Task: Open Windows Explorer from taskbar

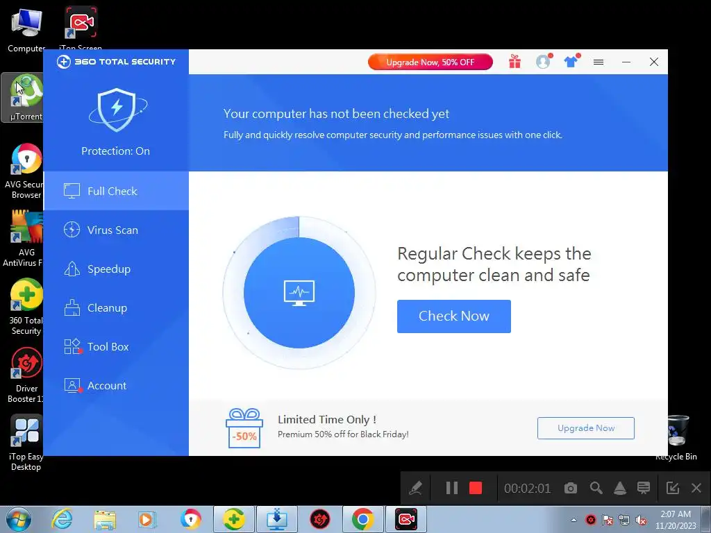Action: [105, 519]
